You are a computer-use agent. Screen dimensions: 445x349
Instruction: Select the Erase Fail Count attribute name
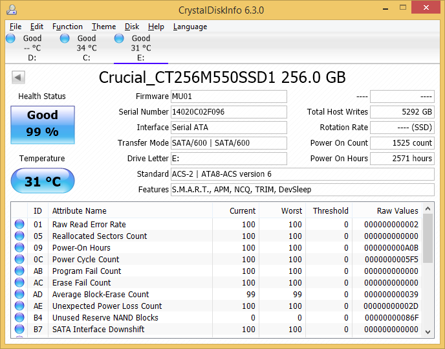[x=81, y=283]
